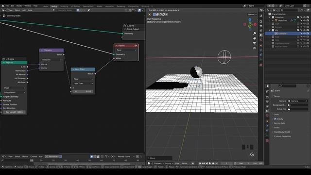Toggle visibility eye for Collection
Screen dimensions: 311x175
[x=305, y=17]
